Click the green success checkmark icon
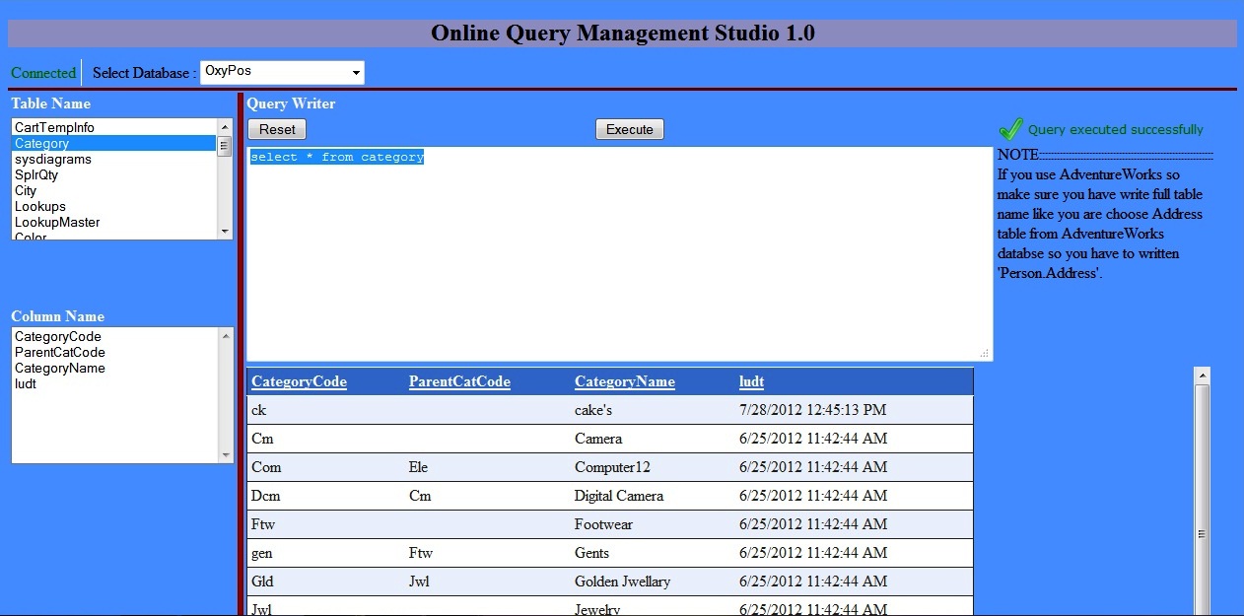The height and width of the screenshot is (616, 1244). (x=1010, y=129)
